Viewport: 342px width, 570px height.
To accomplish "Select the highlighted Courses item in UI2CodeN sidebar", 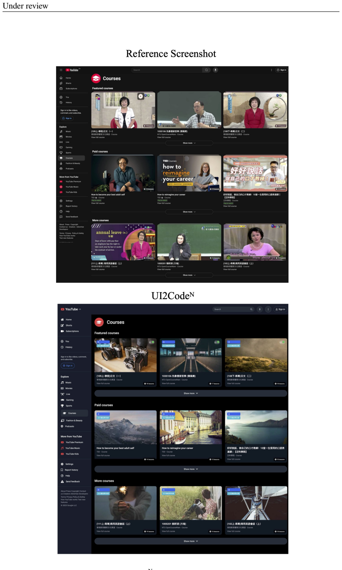I will pyautogui.click(x=74, y=413).
